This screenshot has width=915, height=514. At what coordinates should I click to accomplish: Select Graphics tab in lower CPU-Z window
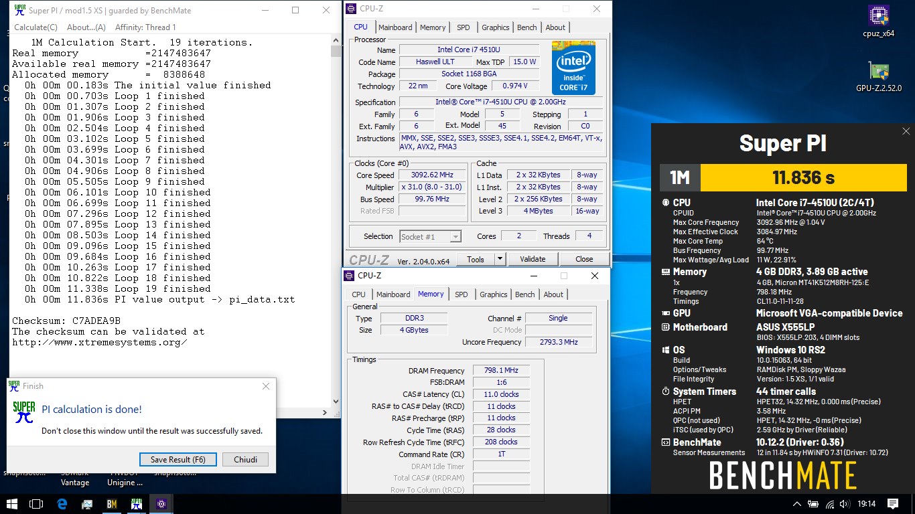(494, 294)
